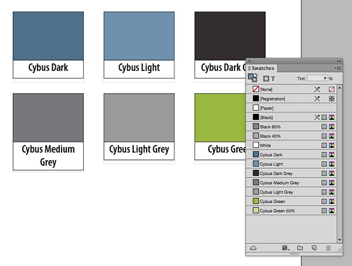Click the CMYK mode icon on [Black] row
Viewport: 352px width, 266px height.
tap(331, 117)
